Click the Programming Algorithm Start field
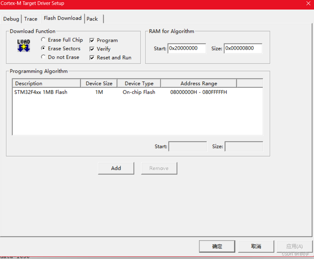314x259 pixels. pyautogui.click(x=188, y=146)
